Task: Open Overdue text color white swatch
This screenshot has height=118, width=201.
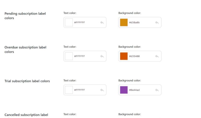Action: (x=69, y=56)
